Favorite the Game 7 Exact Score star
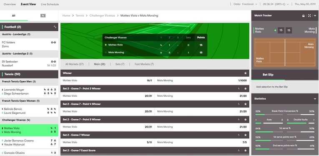This screenshot has height=156, width=319. [245, 151]
